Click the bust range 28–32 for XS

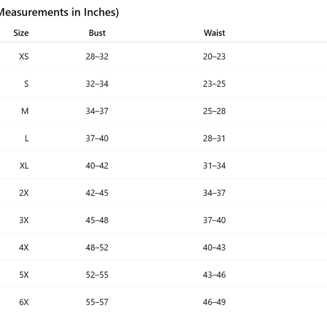click(x=97, y=56)
